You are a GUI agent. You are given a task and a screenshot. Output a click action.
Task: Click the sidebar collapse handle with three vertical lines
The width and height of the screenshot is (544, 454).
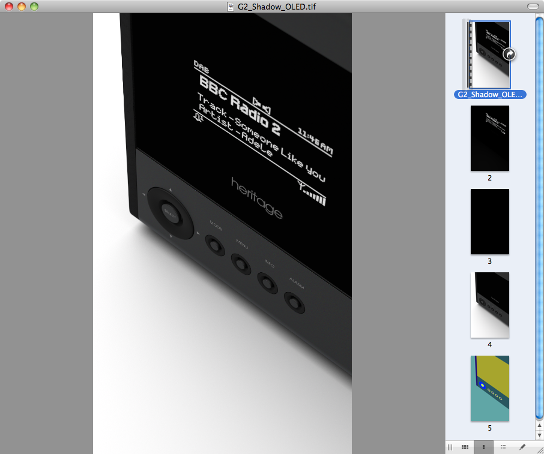coord(450,447)
